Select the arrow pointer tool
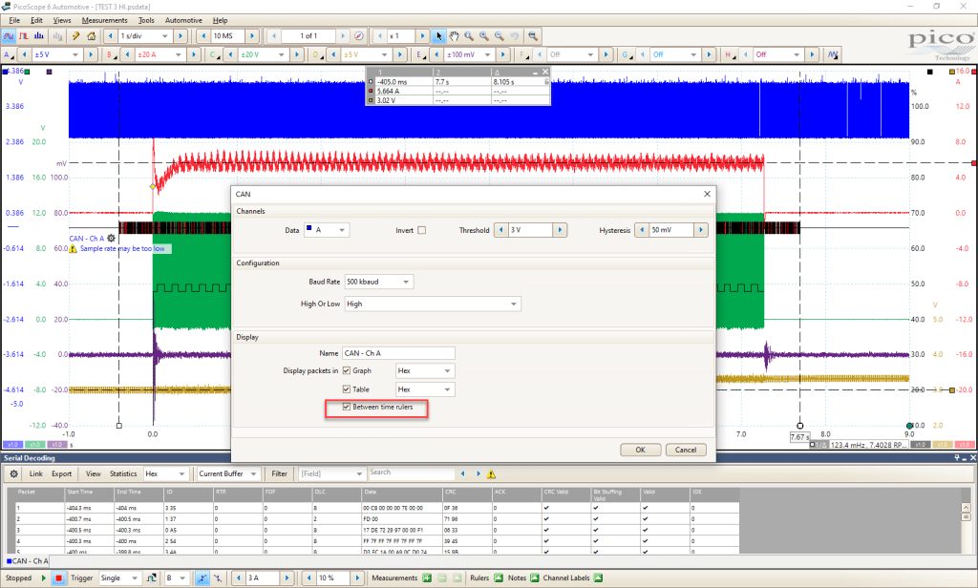This screenshot has height=588, width=978. pyautogui.click(x=439, y=36)
